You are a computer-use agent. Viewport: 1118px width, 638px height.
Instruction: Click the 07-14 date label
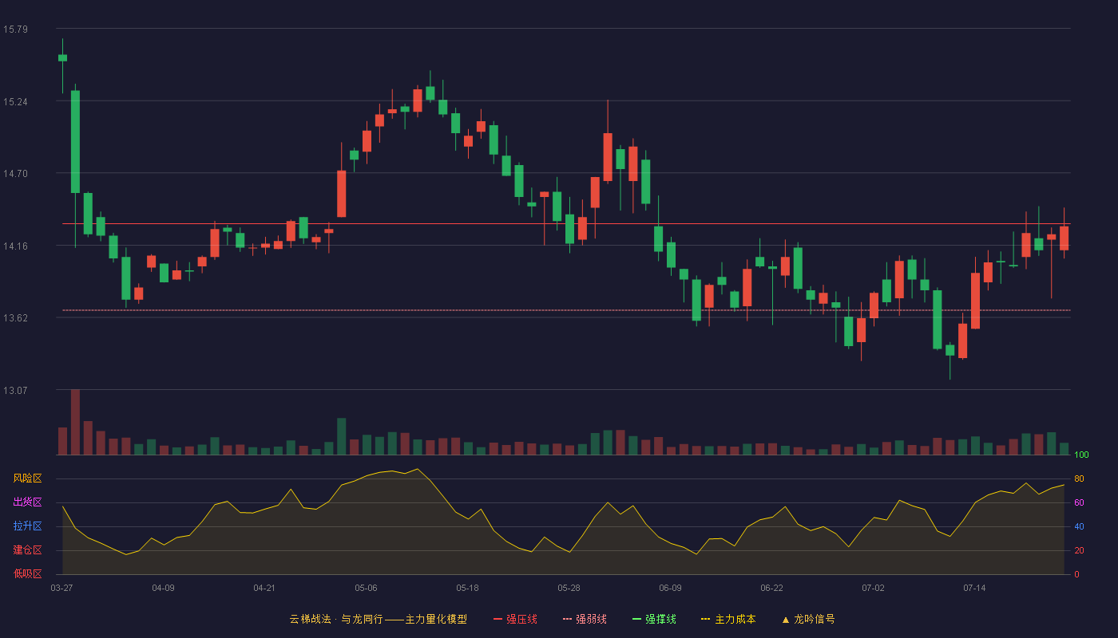click(974, 588)
